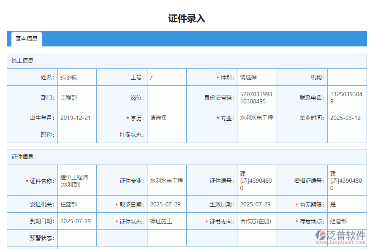Switch to the 基本信息 tab
Image resolution: width=370 pixels, height=249 pixels.
(x=27, y=39)
